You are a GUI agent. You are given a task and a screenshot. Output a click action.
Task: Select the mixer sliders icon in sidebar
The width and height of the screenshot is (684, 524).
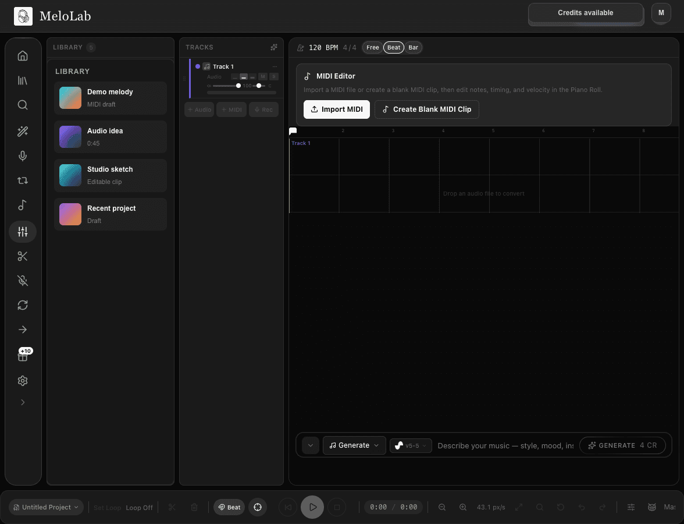click(23, 232)
